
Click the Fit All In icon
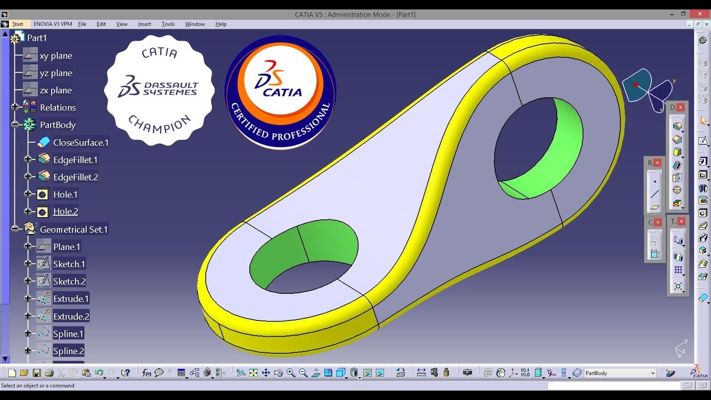253,373
